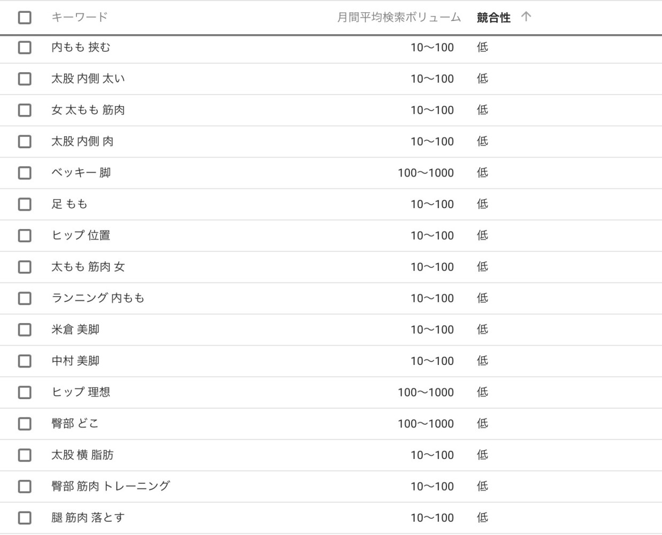
Task: Check the ベッキー 脚 row checkbox
Action: pos(25,173)
